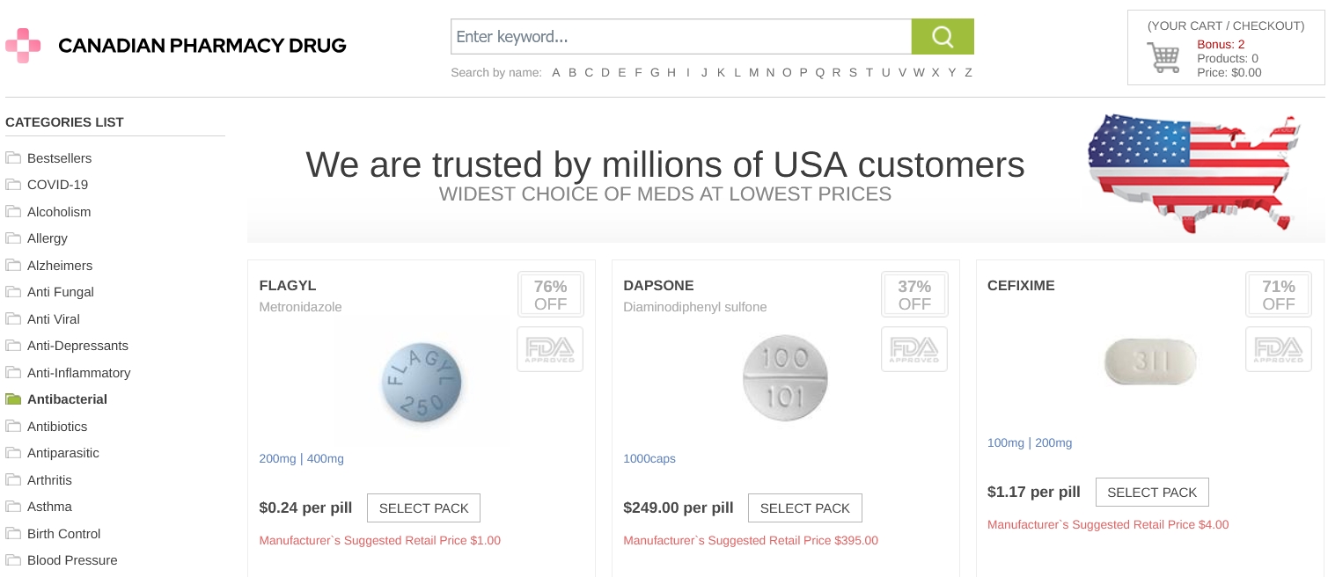
Task: Click the pink pharmacy cross logo
Action: pyautogui.click(x=23, y=45)
